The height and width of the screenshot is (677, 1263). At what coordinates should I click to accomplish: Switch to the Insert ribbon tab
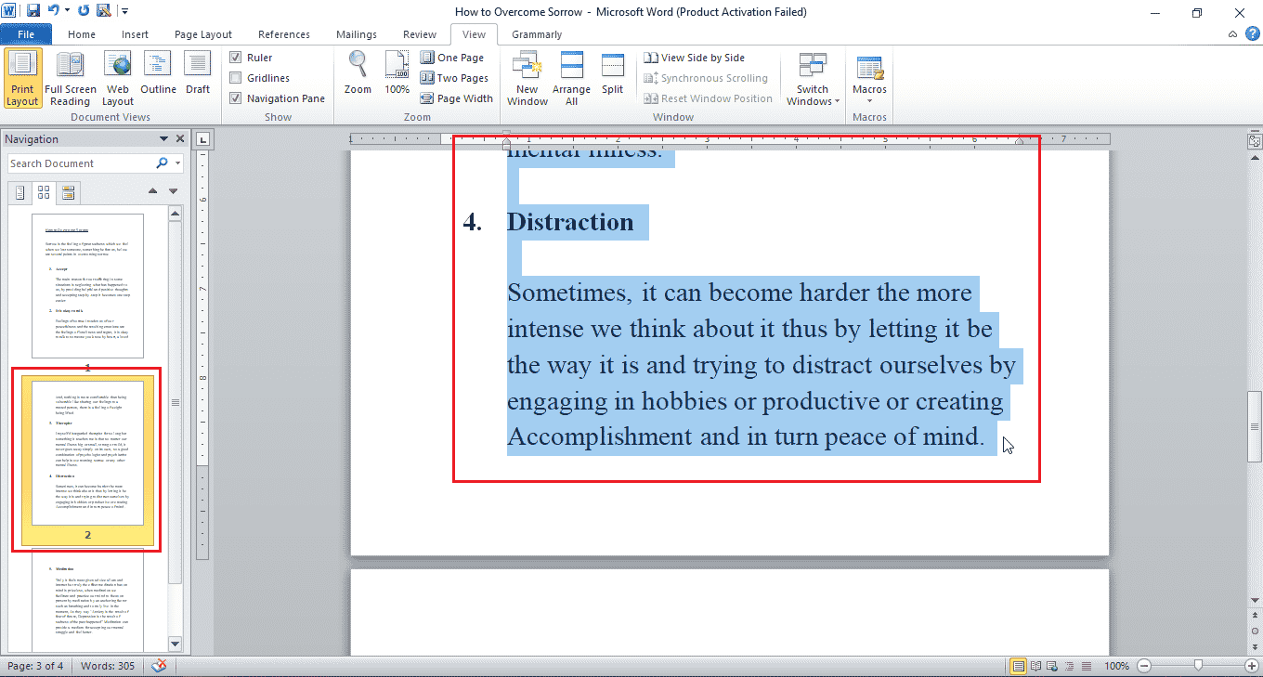pos(135,34)
